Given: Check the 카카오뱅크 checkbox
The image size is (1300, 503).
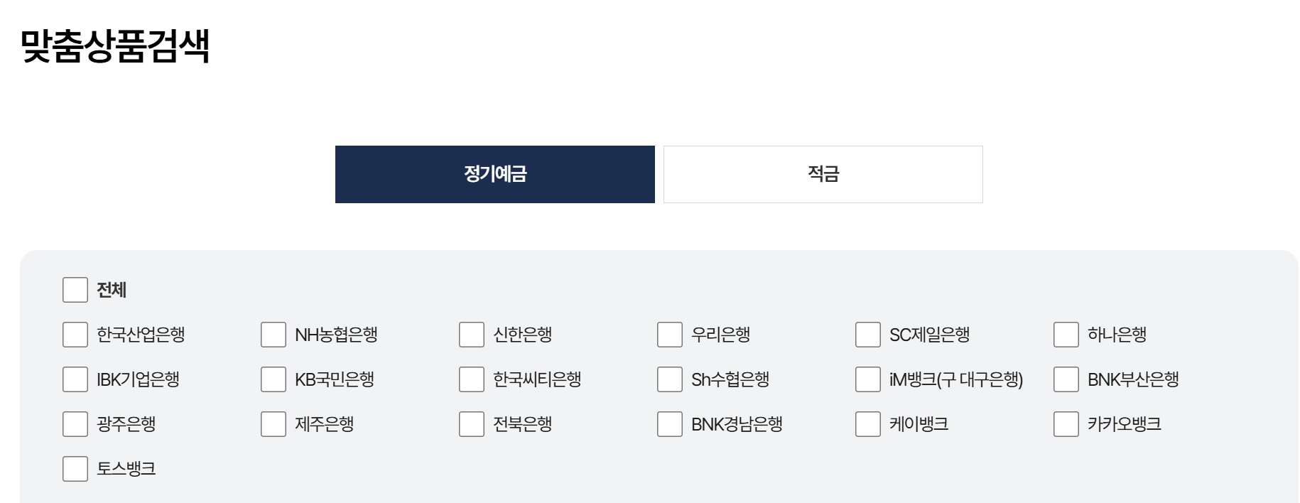Looking at the screenshot, I should point(1065,424).
